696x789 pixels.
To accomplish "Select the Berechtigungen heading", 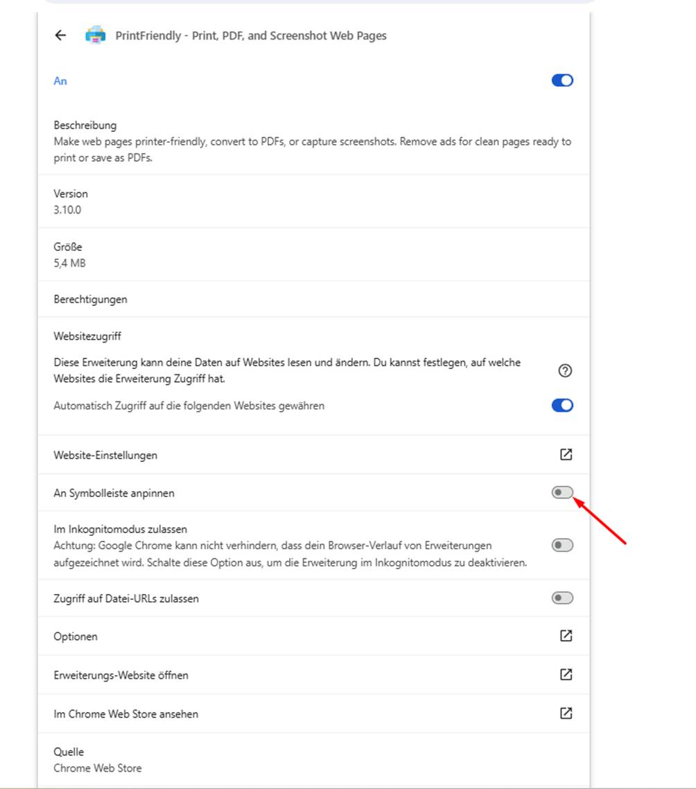I will tap(91, 300).
